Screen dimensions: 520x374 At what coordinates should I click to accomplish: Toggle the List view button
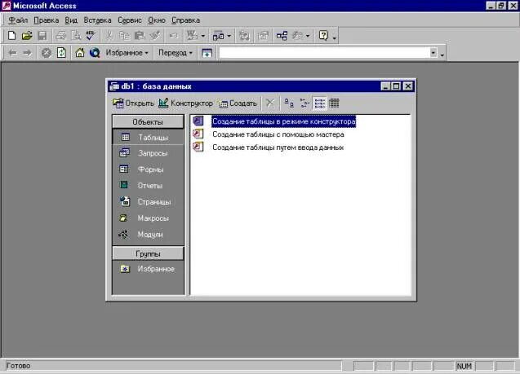pyautogui.click(x=319, y=103)
